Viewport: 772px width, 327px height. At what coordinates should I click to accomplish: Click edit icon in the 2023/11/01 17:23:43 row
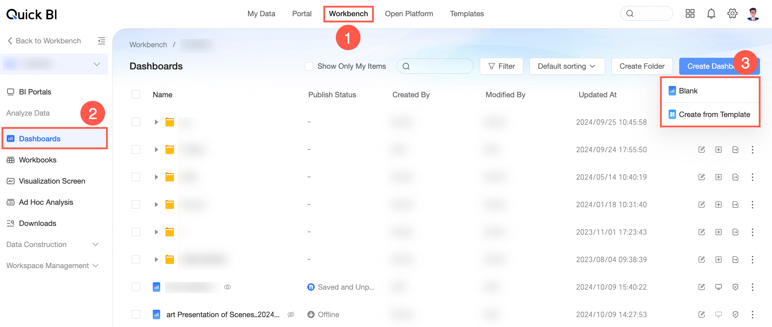[x=701, y=232]
